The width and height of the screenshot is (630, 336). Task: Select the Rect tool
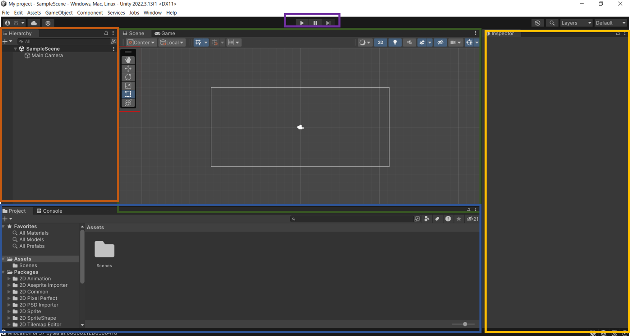click(x=128, y=94)
